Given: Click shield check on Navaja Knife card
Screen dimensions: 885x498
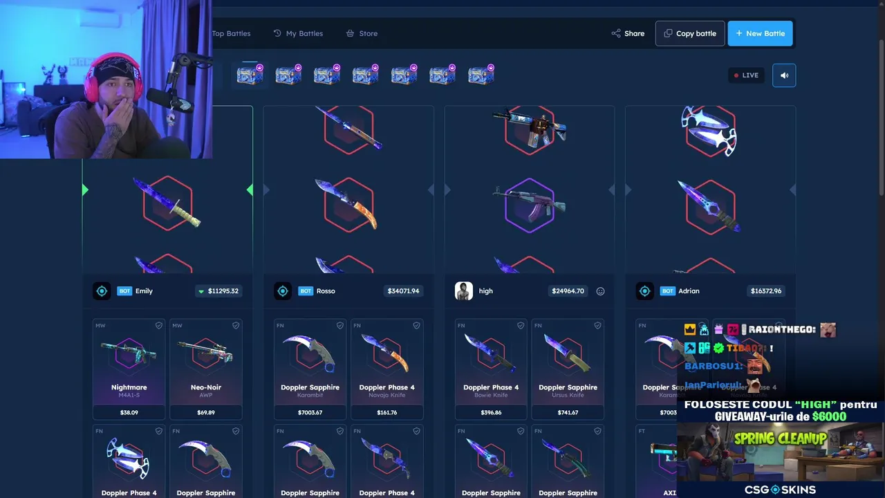Looking at the screenshot, I should tap(416, 326).
